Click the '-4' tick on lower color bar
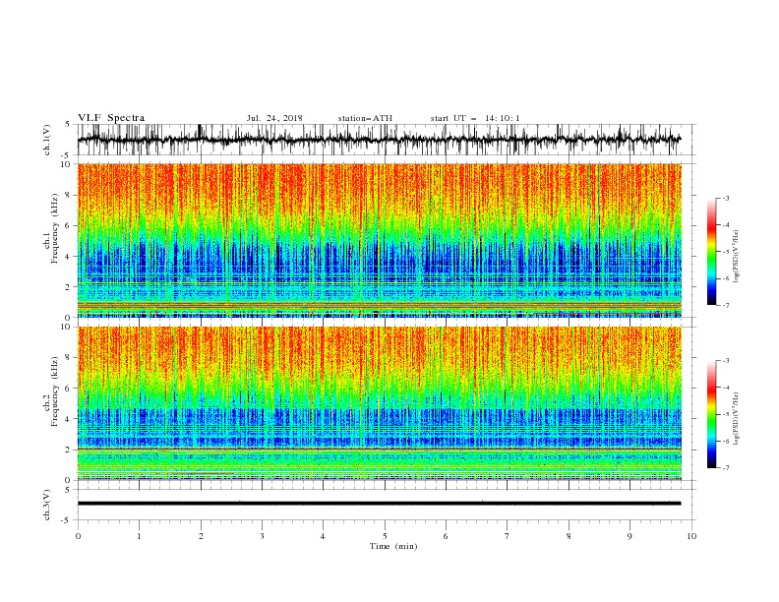Screen dimensions: 779x602 725,388
